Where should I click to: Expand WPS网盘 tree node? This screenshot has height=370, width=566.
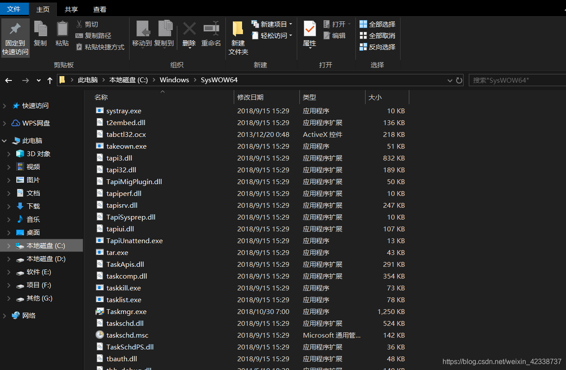point(4,123)
